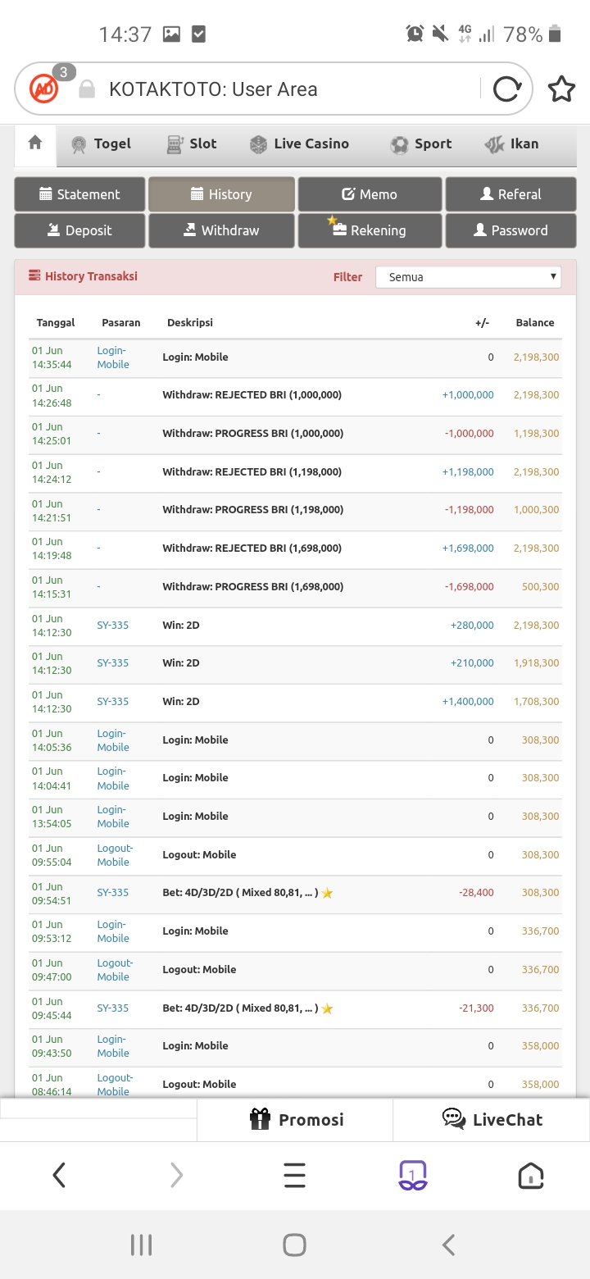590x1279 pixels.
Task: Open the Rekening button
Action: tap(370, 230)
